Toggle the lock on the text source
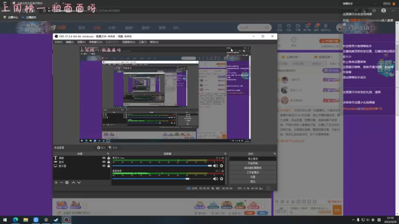 (x=109, y=158)
